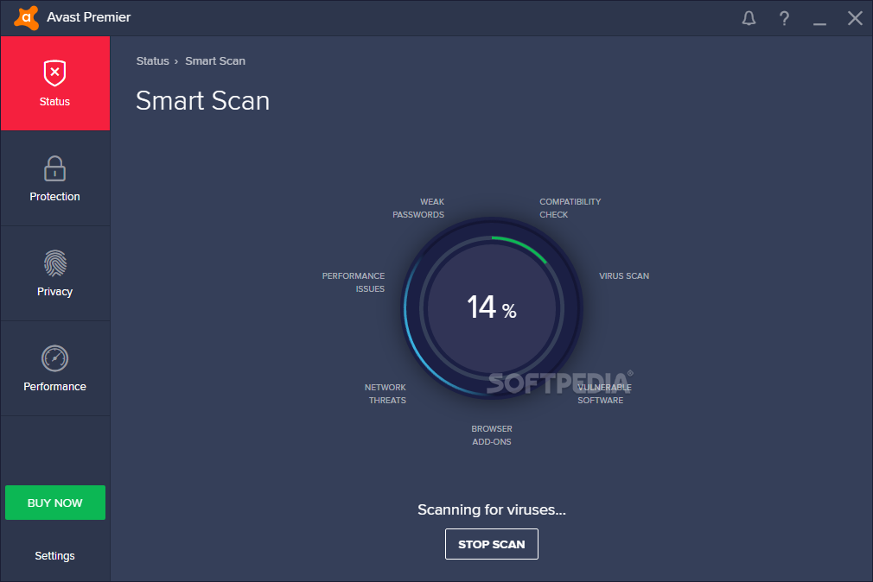Open Performance via the gauge icon
873x582 pixels.
pos(54,358)
